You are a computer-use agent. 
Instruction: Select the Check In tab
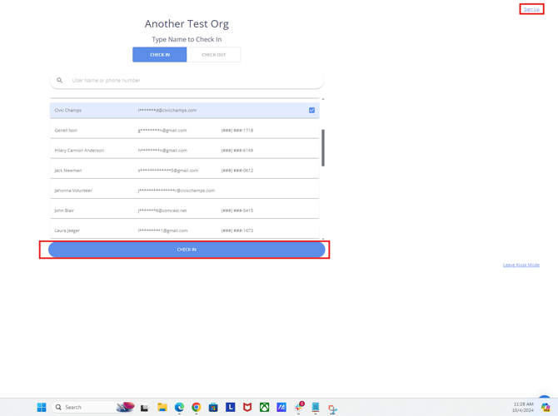pyautogui.click(x=160, y=55)
